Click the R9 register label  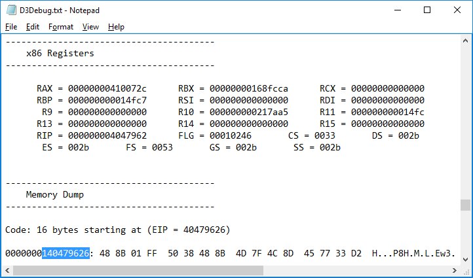(47, 112)
